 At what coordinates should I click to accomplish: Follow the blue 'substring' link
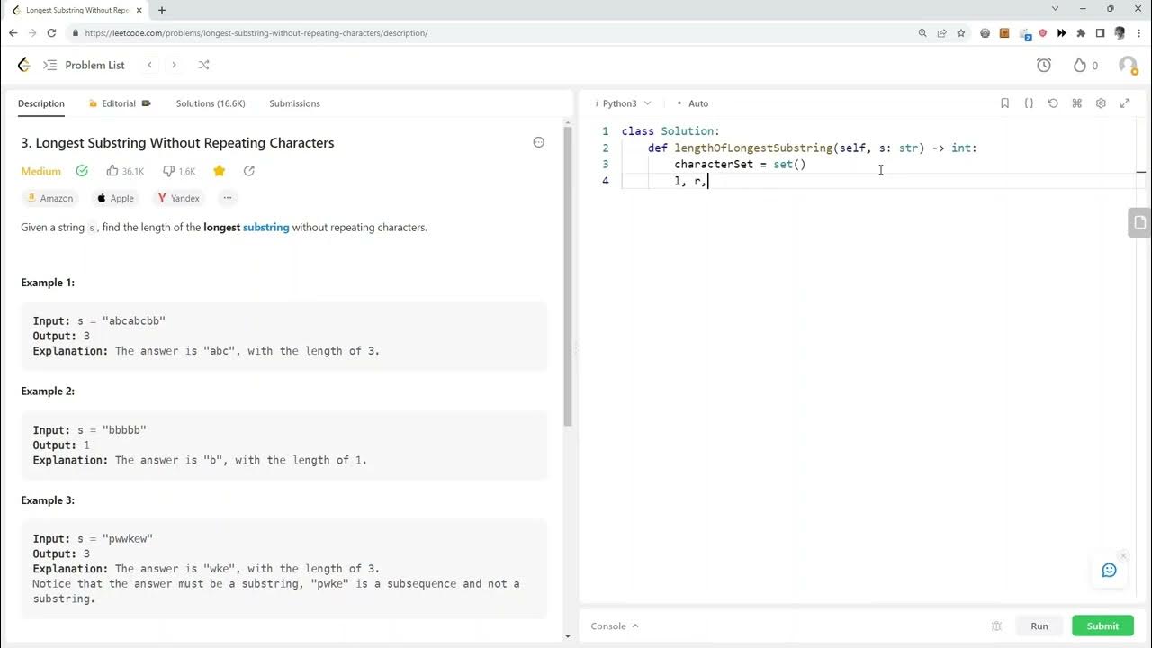click(266, 228)
